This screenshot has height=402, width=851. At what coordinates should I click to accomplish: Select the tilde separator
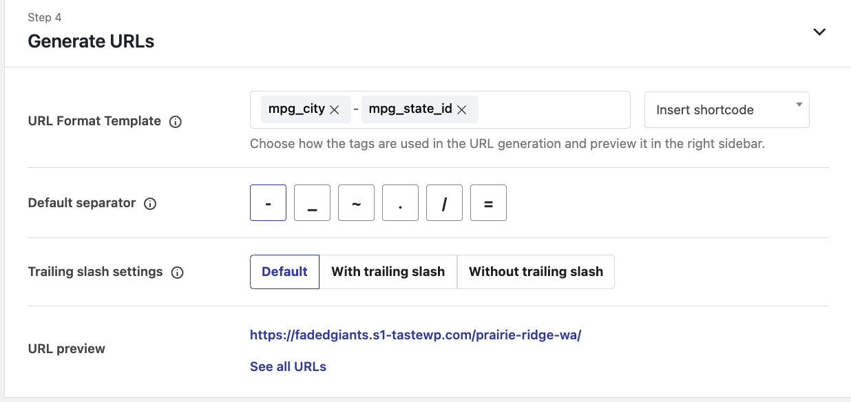[x=356, y=203]
